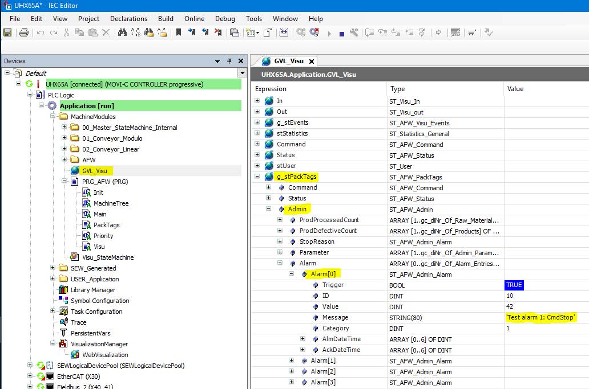Open the Devices panel position dropdown arrow

coord(217,61)
